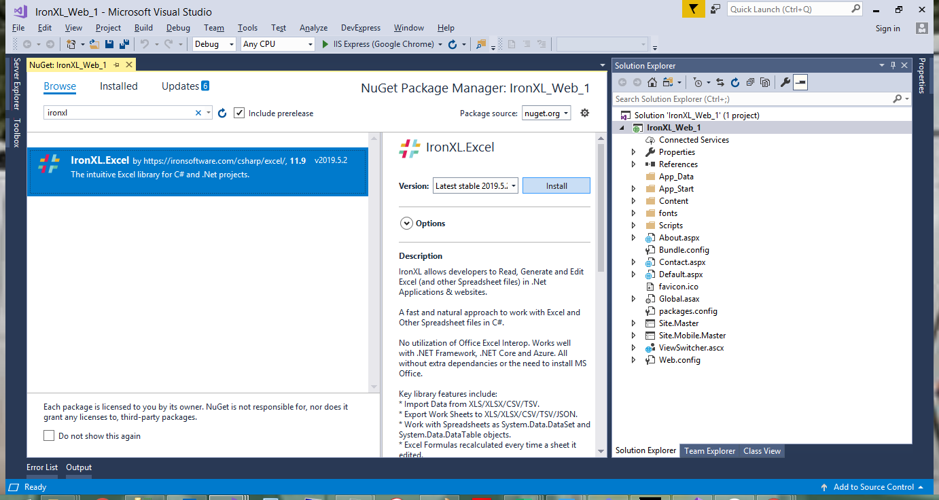This screenshot has width=939, height=500.
Task: Click the Save toolbar icon
Action: point(109,44)
